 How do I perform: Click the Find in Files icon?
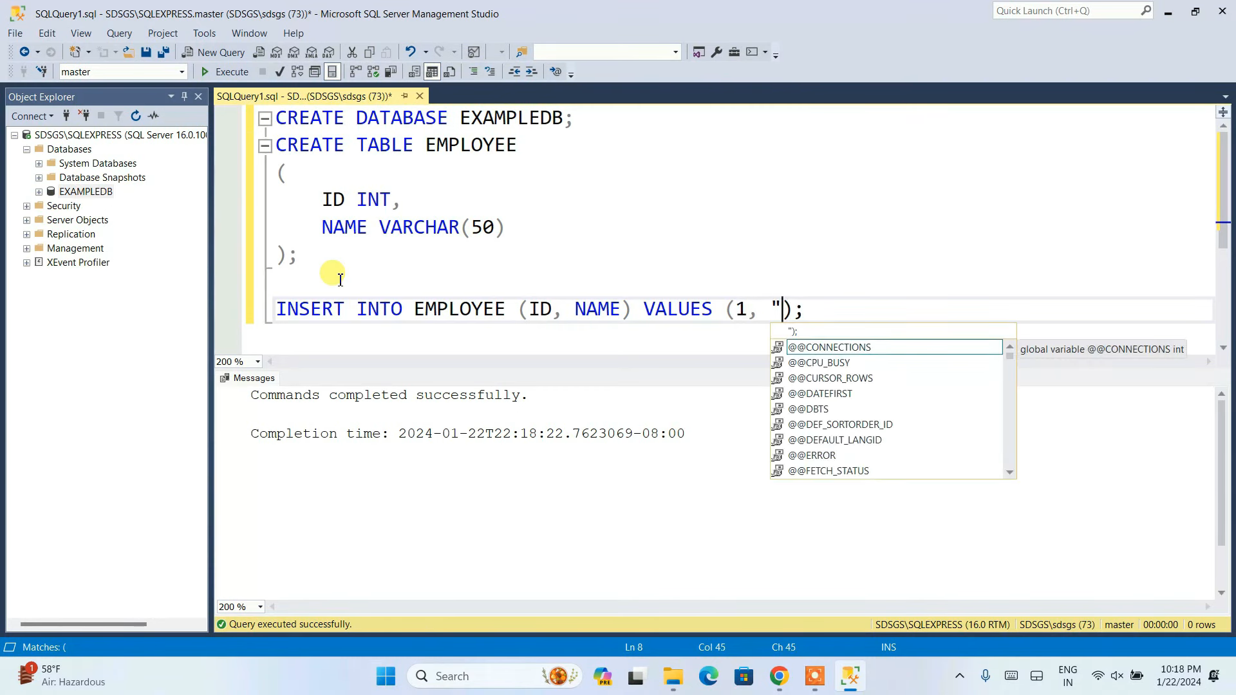coord(521,52)
